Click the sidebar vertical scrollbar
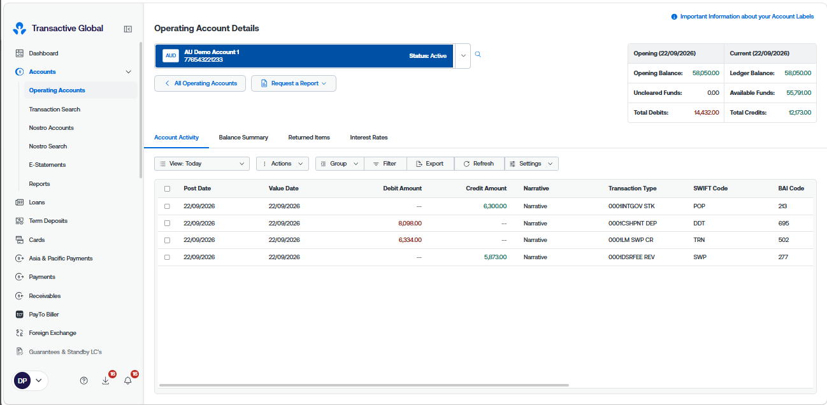This screenshot has width=827, height=405. point(141,110)
